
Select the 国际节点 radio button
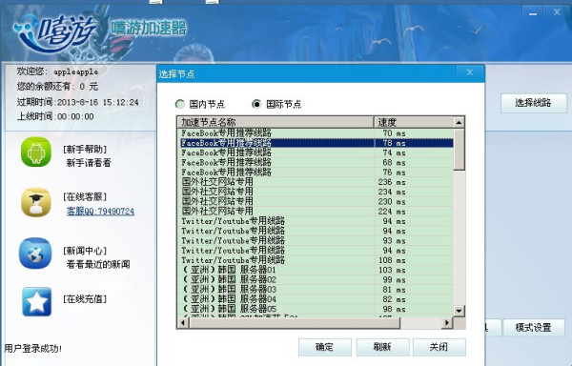(x=256, y=104)
